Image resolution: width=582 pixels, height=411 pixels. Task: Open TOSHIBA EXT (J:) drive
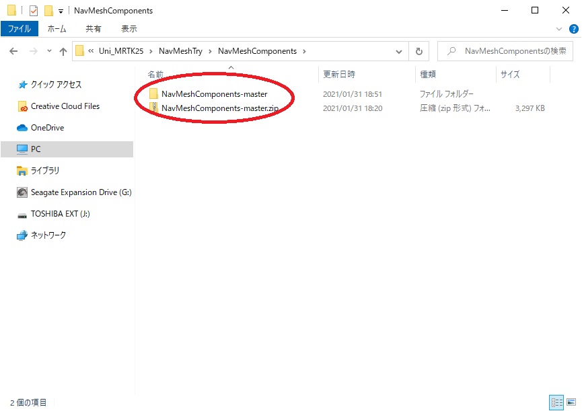pos(60,214)
